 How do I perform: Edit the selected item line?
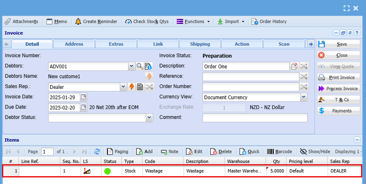pyautogui.click(x=194, y=151)
